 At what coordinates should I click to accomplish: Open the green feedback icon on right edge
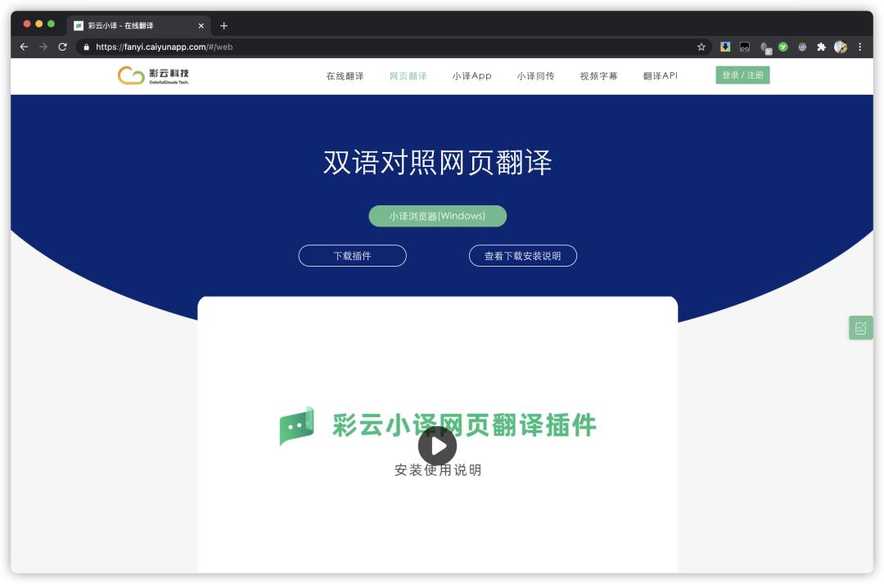click(x=861, y=326)
